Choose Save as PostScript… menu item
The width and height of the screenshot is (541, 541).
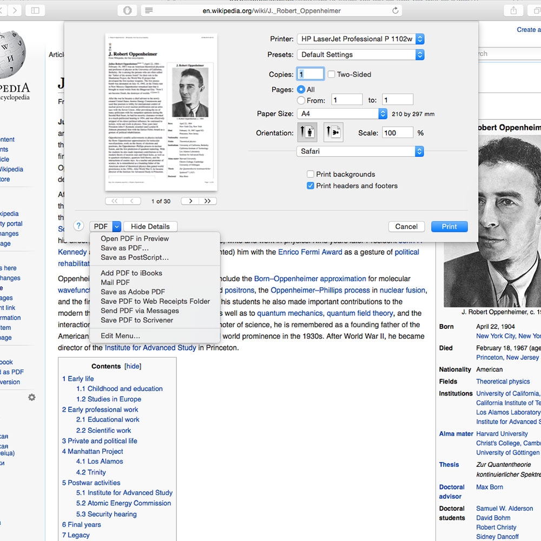click(135, 257)
